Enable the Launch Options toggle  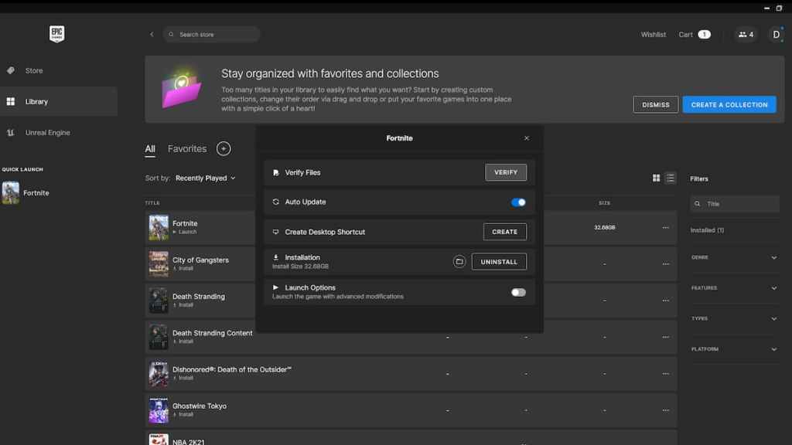click(x=518, y=293)
